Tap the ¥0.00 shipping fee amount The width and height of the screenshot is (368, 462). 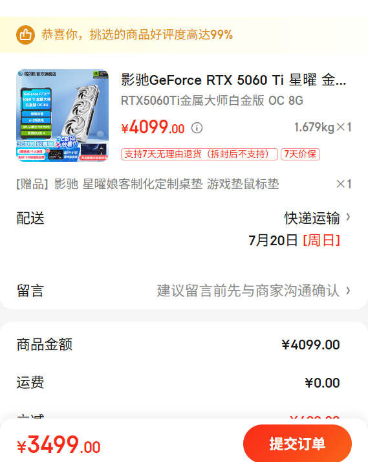[322, 383]
